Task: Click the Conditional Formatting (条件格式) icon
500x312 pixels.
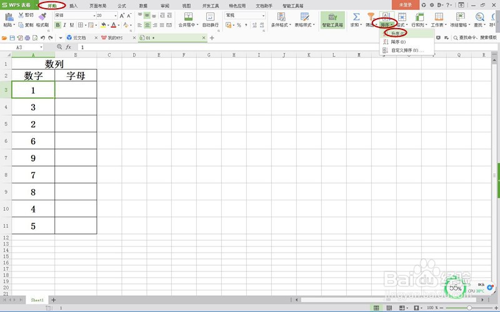Action: (x=281, y=17)
